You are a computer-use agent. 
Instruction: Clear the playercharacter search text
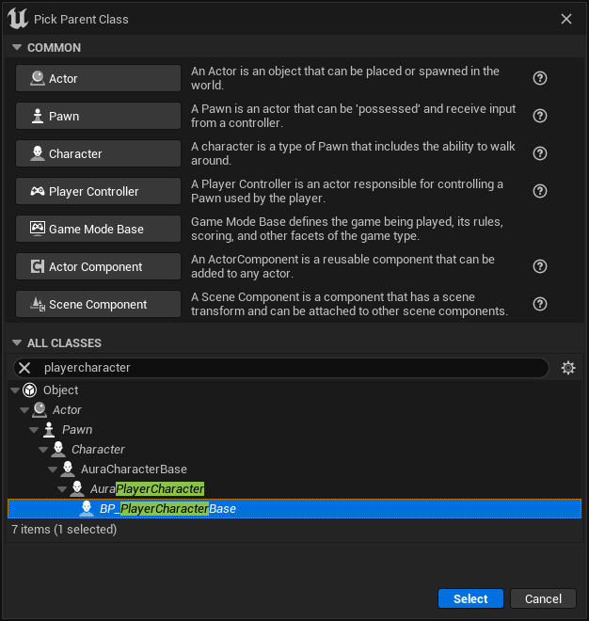point(25,368)
